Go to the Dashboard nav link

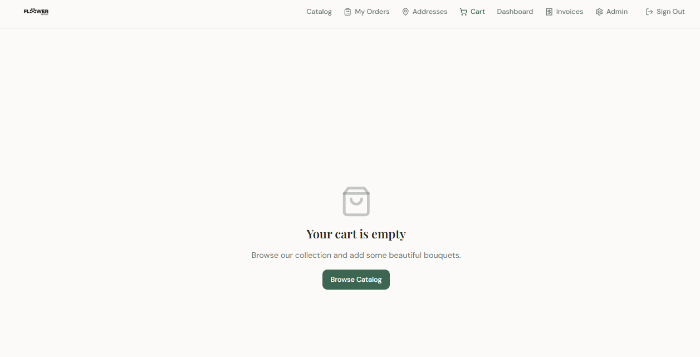(515, 12)
